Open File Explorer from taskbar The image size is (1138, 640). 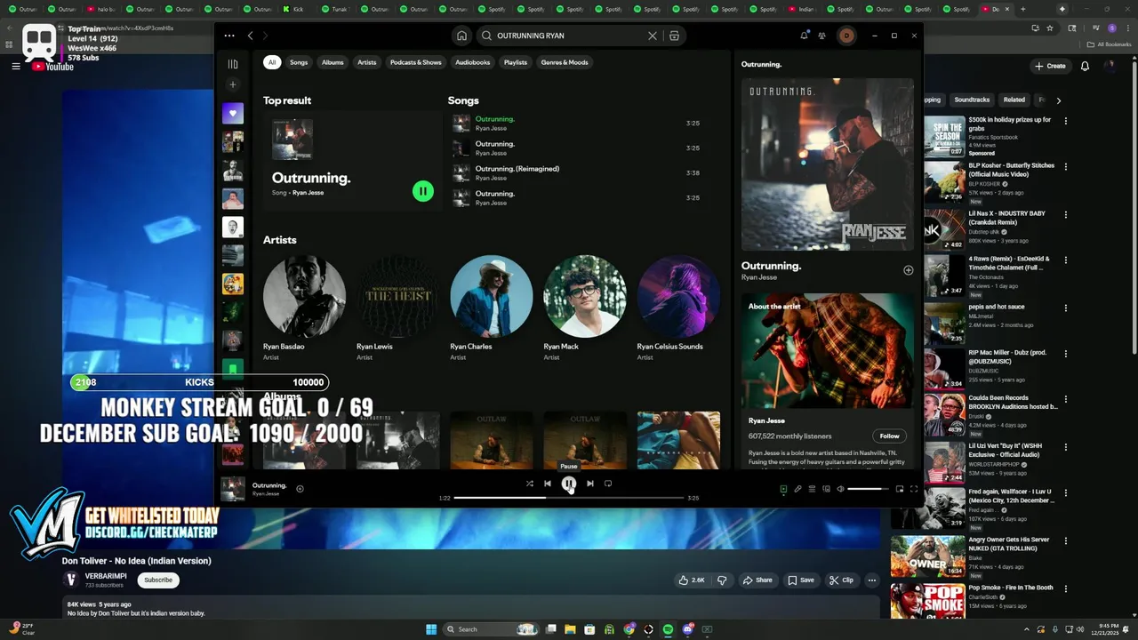(x=571, y=629)
